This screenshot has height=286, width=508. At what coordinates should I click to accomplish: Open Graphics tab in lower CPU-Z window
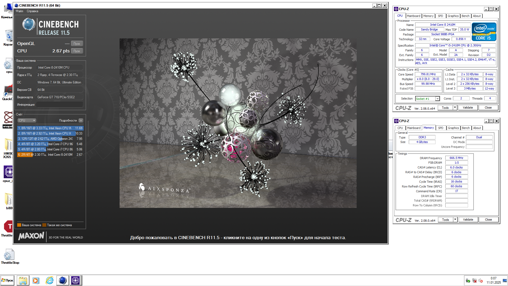coord(453,128)
